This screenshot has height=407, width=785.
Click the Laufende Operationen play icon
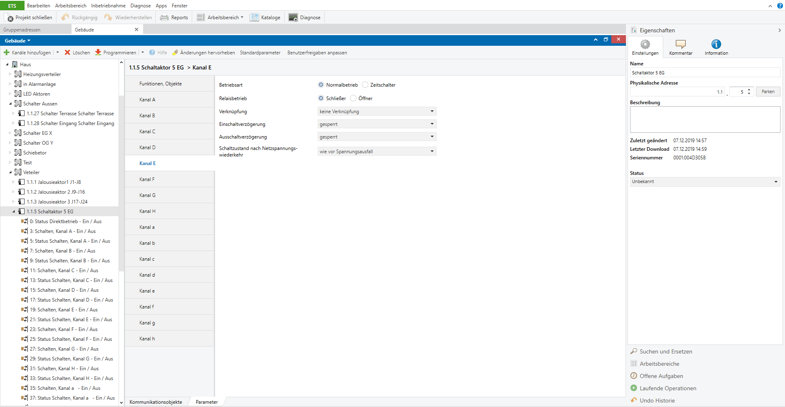pyautogui.click(x=634, y=388)
